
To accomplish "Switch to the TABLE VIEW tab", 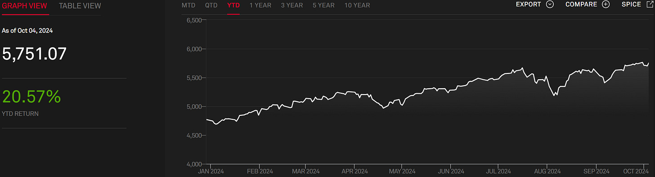I will [x=80, y=6].
